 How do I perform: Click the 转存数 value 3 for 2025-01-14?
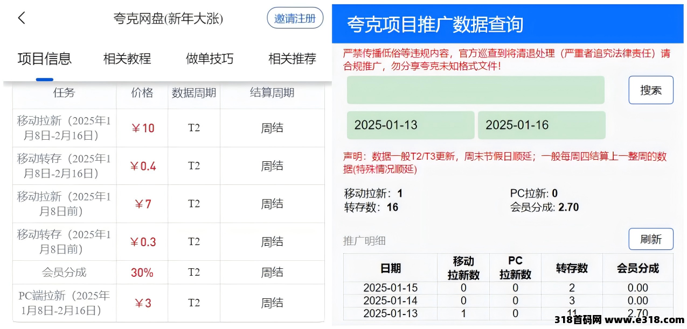coord(572,301)
